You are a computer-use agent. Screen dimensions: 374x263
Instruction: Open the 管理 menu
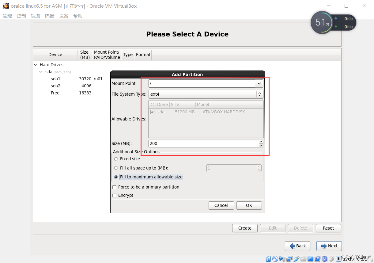point(7,16)
